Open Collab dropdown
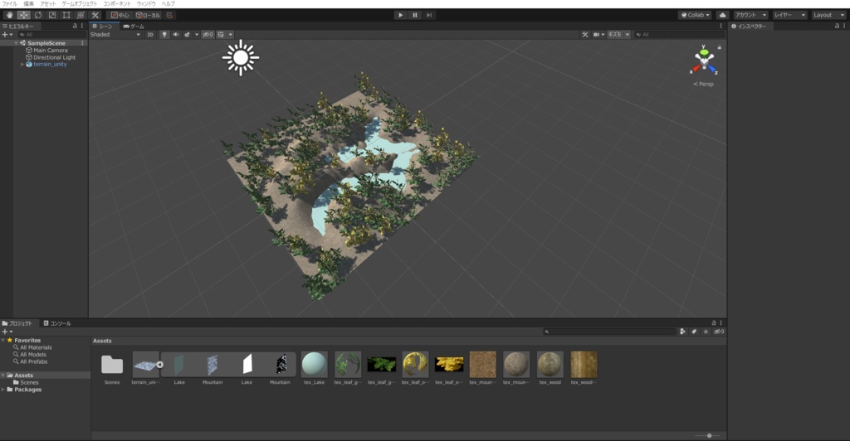 tap(696, 15)
